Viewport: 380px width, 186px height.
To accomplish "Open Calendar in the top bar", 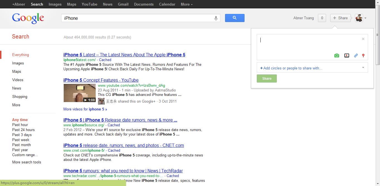I will click(x=167, y=4).
